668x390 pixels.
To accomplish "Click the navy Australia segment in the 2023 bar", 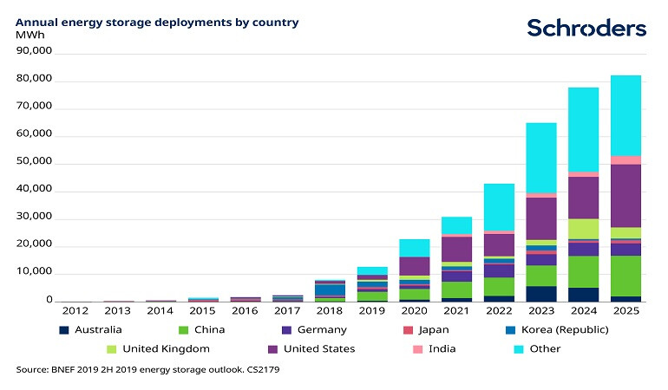I will tap(541, 293).
